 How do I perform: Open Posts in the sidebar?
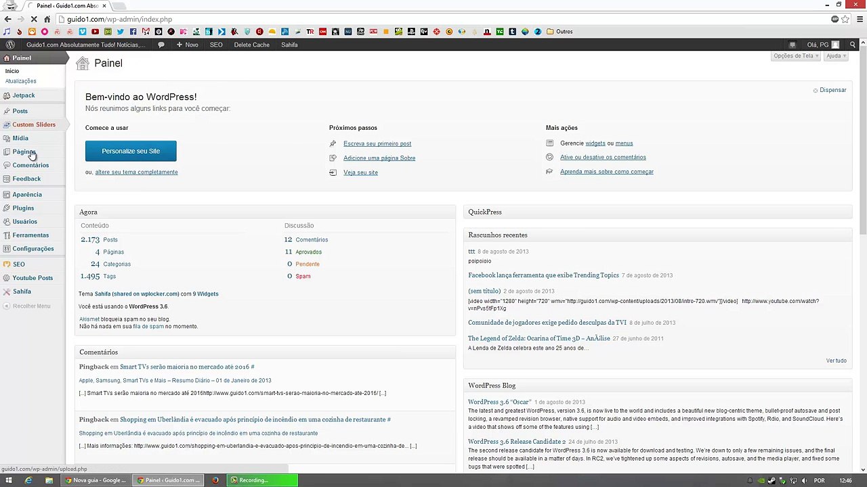tap(33, 111)
